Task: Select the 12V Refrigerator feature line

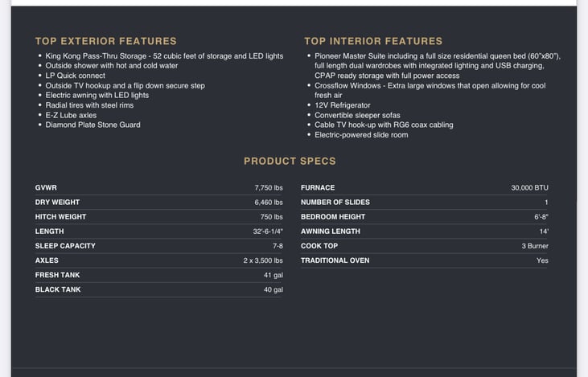Action: click(343, 105)
